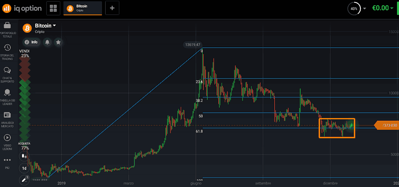This screenshot has width=399, height=187.
Task: Toggle the favorite star for Bitcoin
Action: pos(58,42)
